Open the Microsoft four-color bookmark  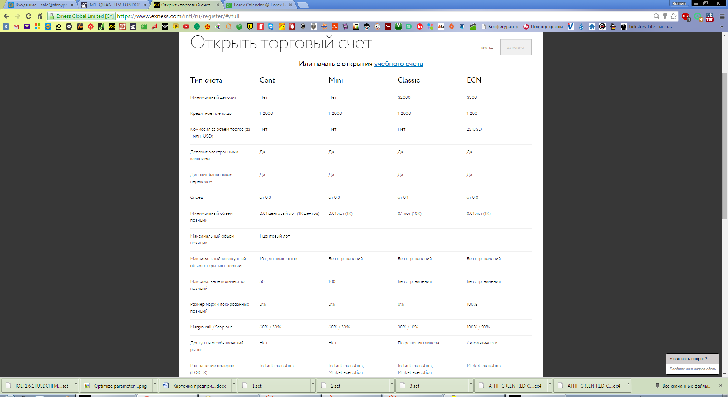(x=38, y=27)
